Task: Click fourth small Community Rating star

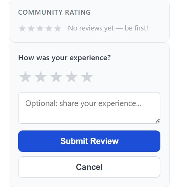Action: pos(49,28)
